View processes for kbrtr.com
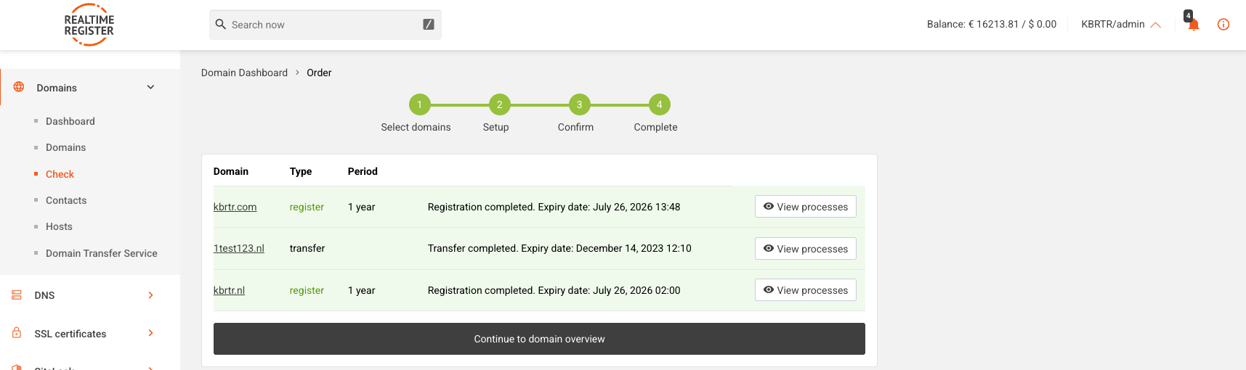The height and width of the screenshot is (370, 1246). point(805,207)
